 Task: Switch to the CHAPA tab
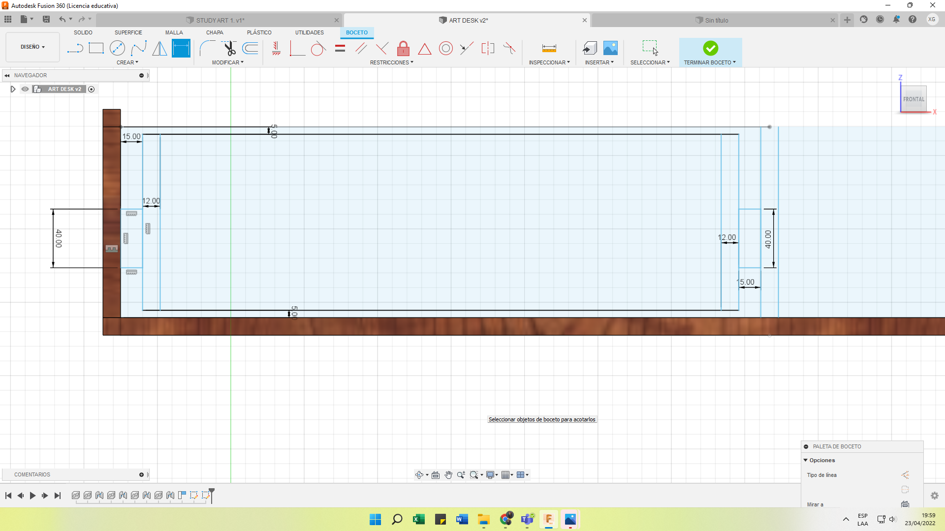point(215,32)
